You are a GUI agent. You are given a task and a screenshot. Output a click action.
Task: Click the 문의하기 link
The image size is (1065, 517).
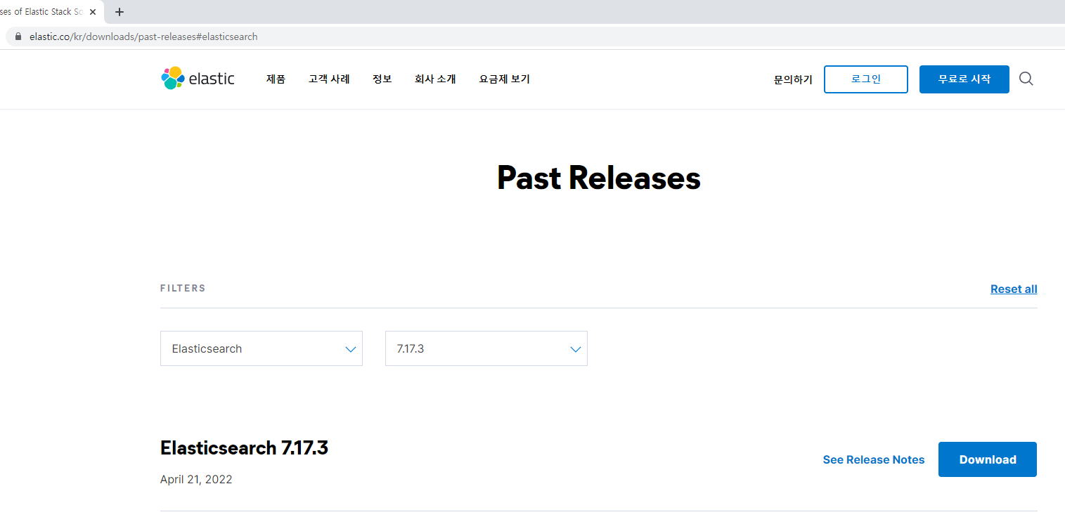click(x=793, y=80)
